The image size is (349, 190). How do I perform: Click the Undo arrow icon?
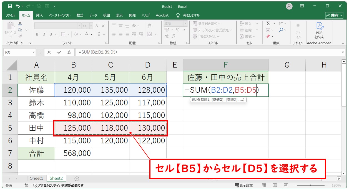click(x=18, y=6)
